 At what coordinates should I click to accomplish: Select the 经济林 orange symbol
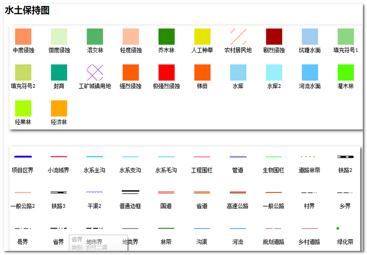click(x=59, y=108)
